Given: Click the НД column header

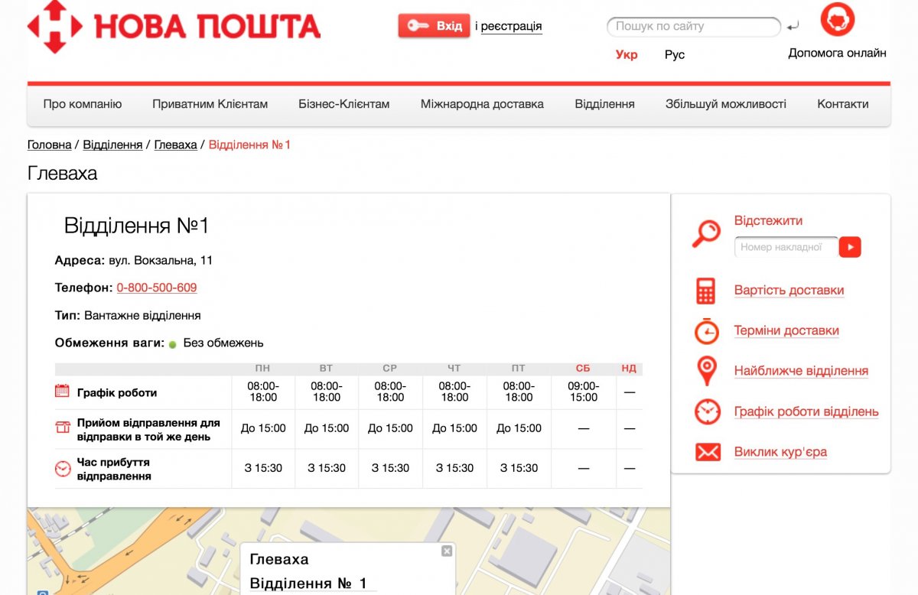Looking at the screenshot, I should pyautogui.click(x=629, y=368).
